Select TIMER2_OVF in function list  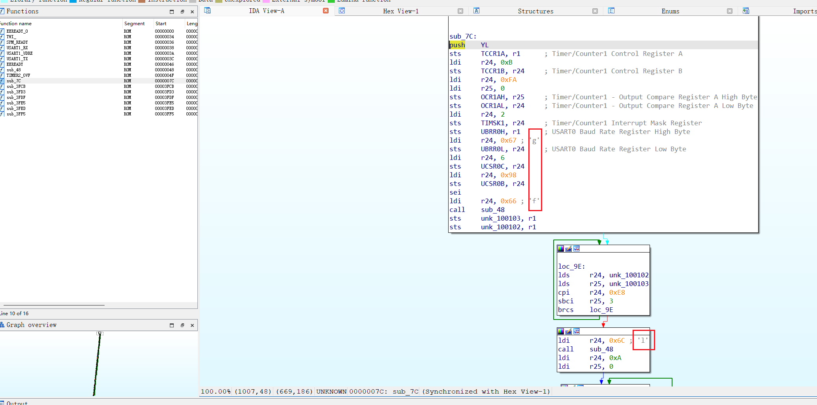pos(99,75)
